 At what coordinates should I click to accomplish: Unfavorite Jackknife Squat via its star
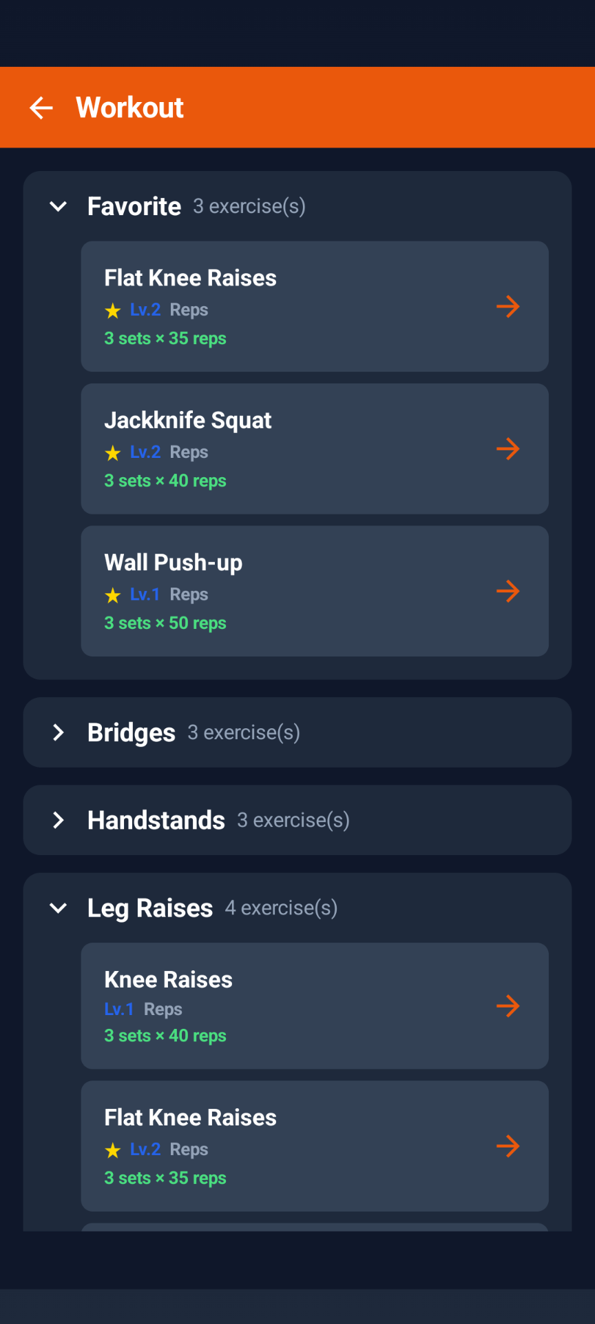(113, 453)
